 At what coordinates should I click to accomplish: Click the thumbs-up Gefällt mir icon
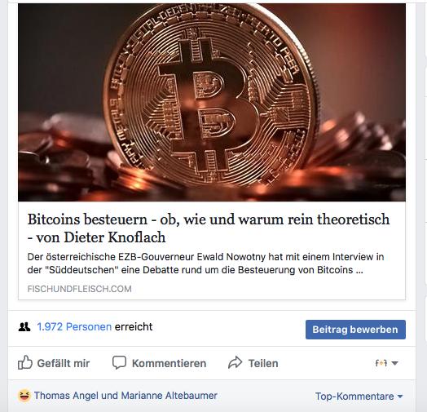click(x=25, y=363)
